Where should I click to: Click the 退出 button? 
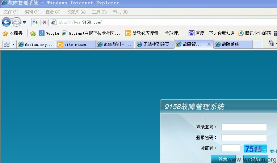click(256, 159)
